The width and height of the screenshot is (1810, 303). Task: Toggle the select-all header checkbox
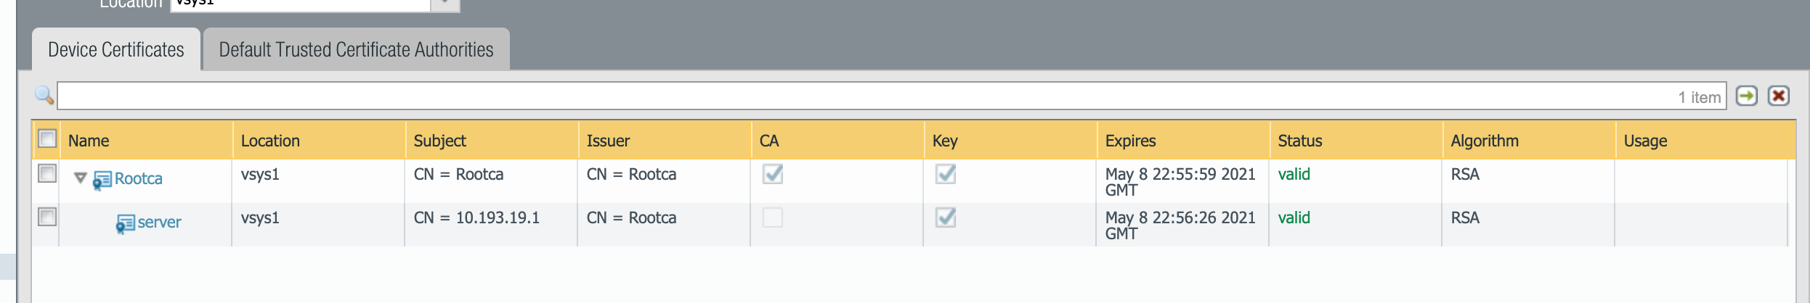47,138
